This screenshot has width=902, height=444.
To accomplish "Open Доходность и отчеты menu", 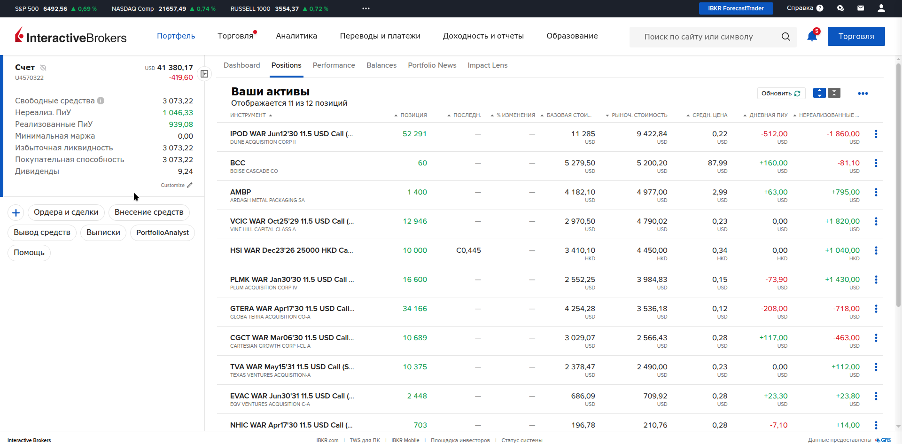I will pos(483,36).
